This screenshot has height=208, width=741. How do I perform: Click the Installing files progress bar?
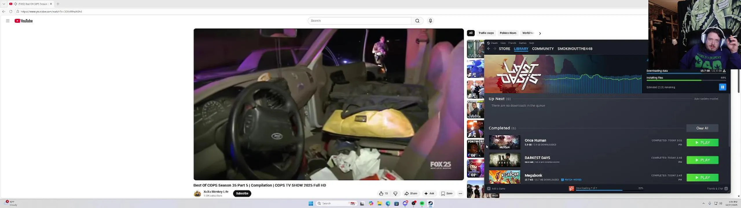686,80
